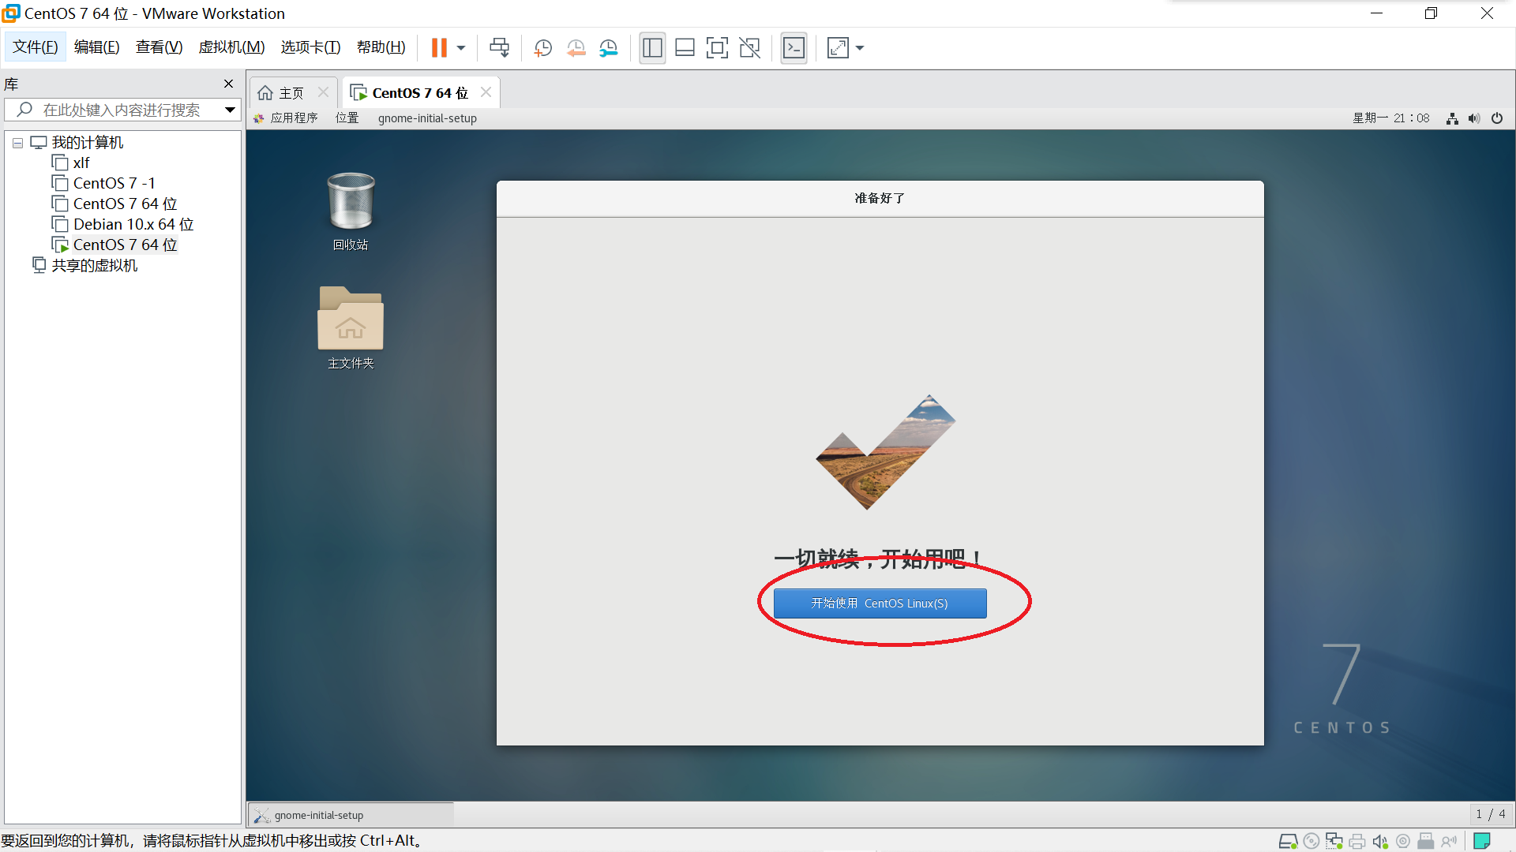
Task: Revert the virtual machine to its snapshot
Action: point(576,48)
